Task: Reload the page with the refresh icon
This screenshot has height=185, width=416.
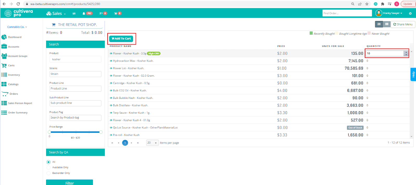Action: click(18, 4)
